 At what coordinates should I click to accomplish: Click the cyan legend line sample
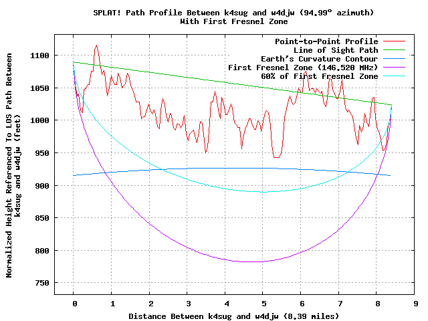tap(394, 76)
